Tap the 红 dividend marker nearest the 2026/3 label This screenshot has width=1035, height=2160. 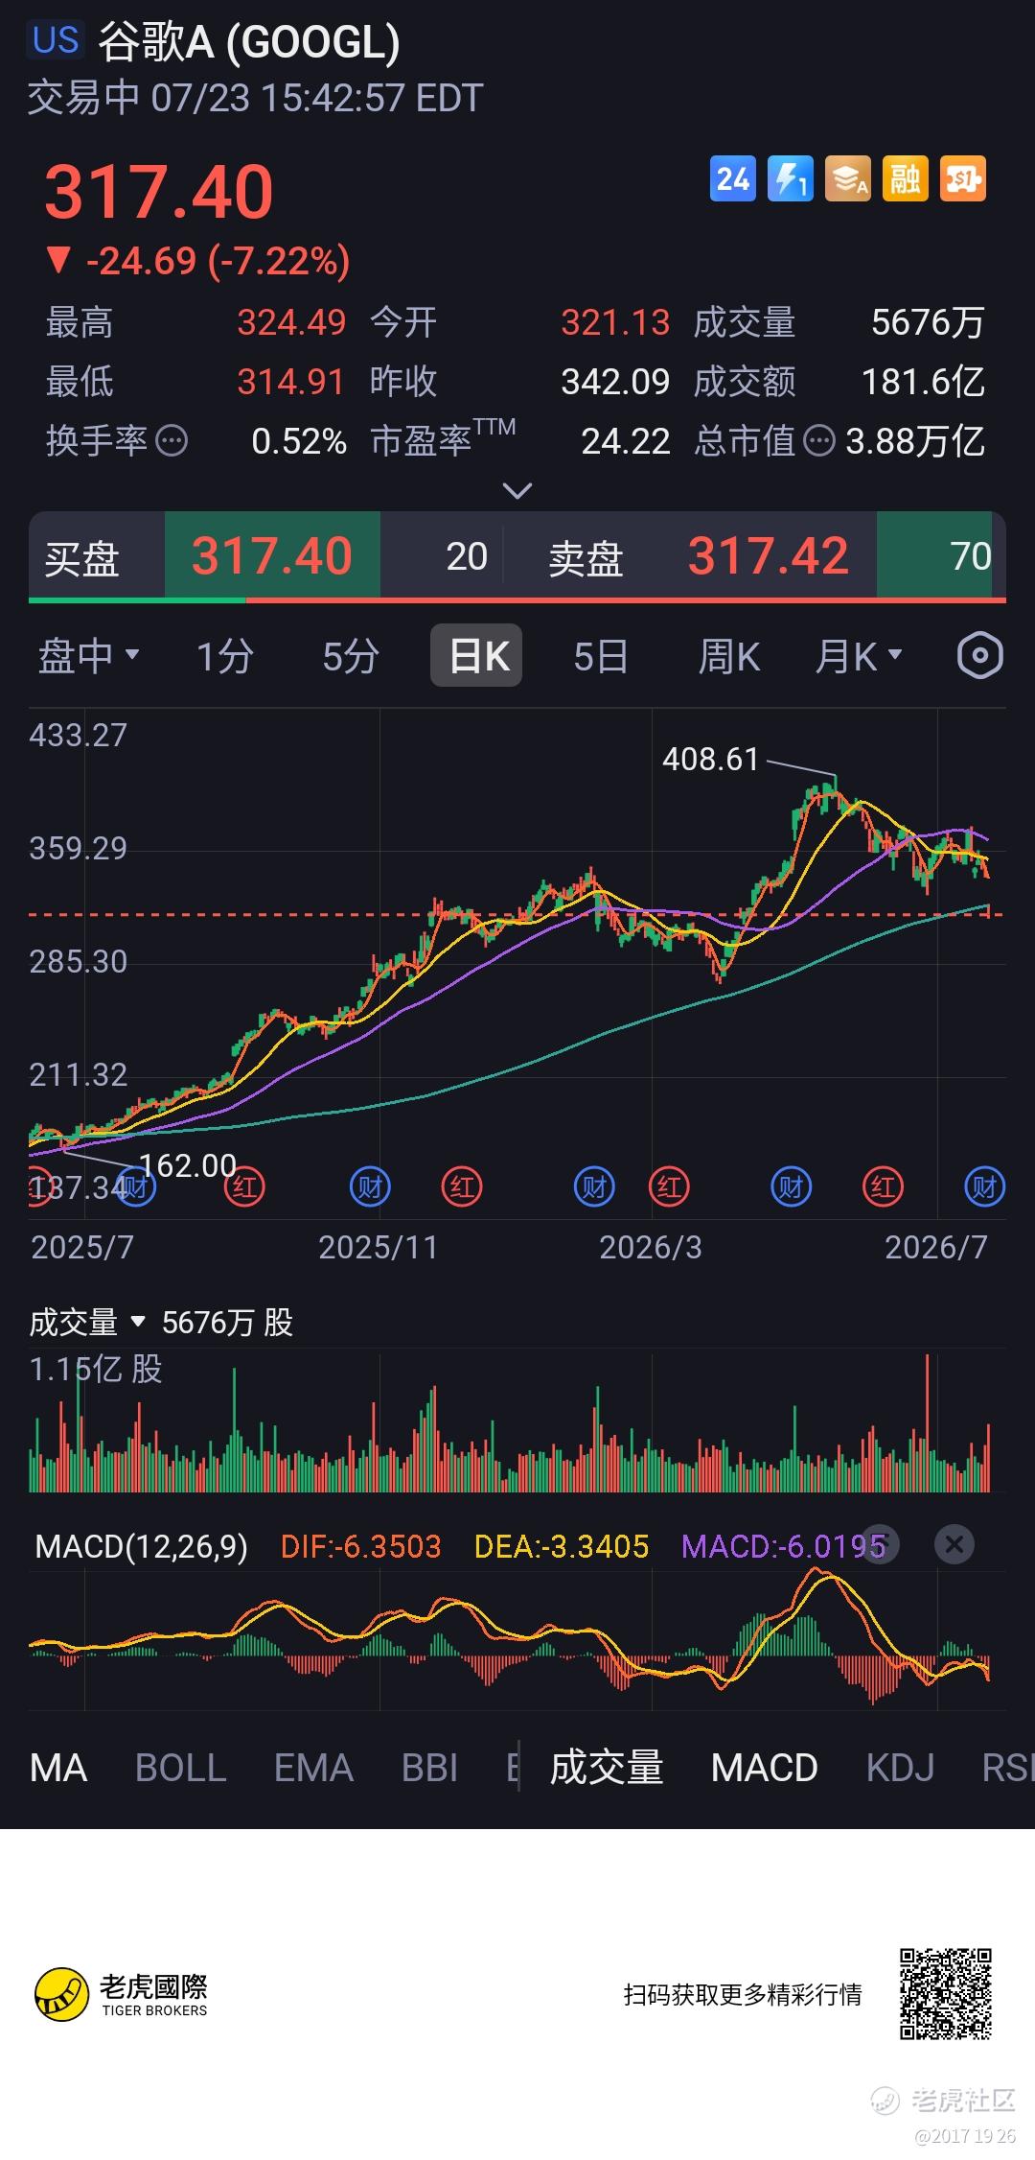(669, 1187)
